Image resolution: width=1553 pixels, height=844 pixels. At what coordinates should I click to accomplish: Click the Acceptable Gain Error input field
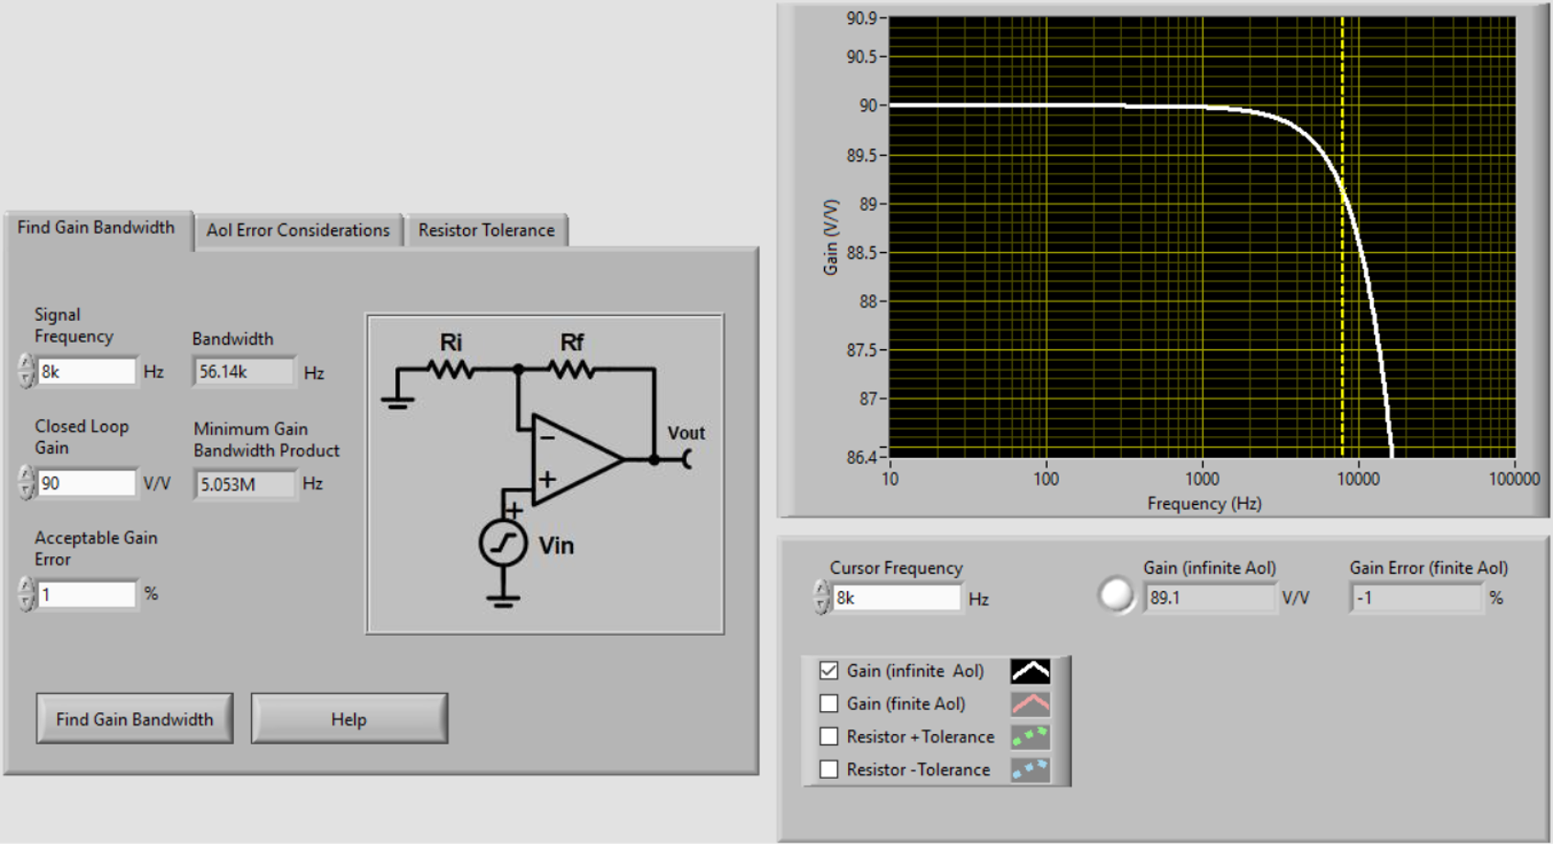pyautogui.click(x=87, y=595)
